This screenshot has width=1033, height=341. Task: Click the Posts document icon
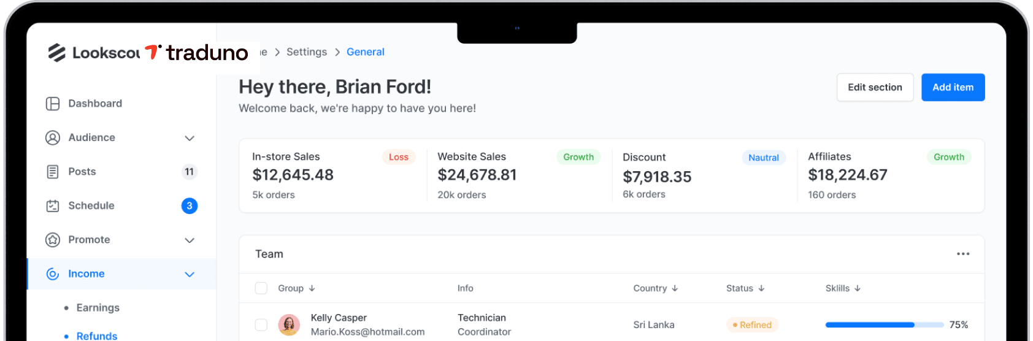pyautogui.click(x=53, y=172)
